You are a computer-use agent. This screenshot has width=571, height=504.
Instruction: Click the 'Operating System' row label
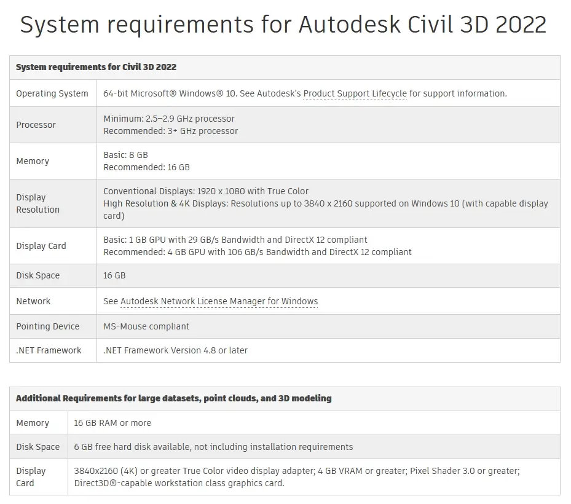click(x=52, y=93)
